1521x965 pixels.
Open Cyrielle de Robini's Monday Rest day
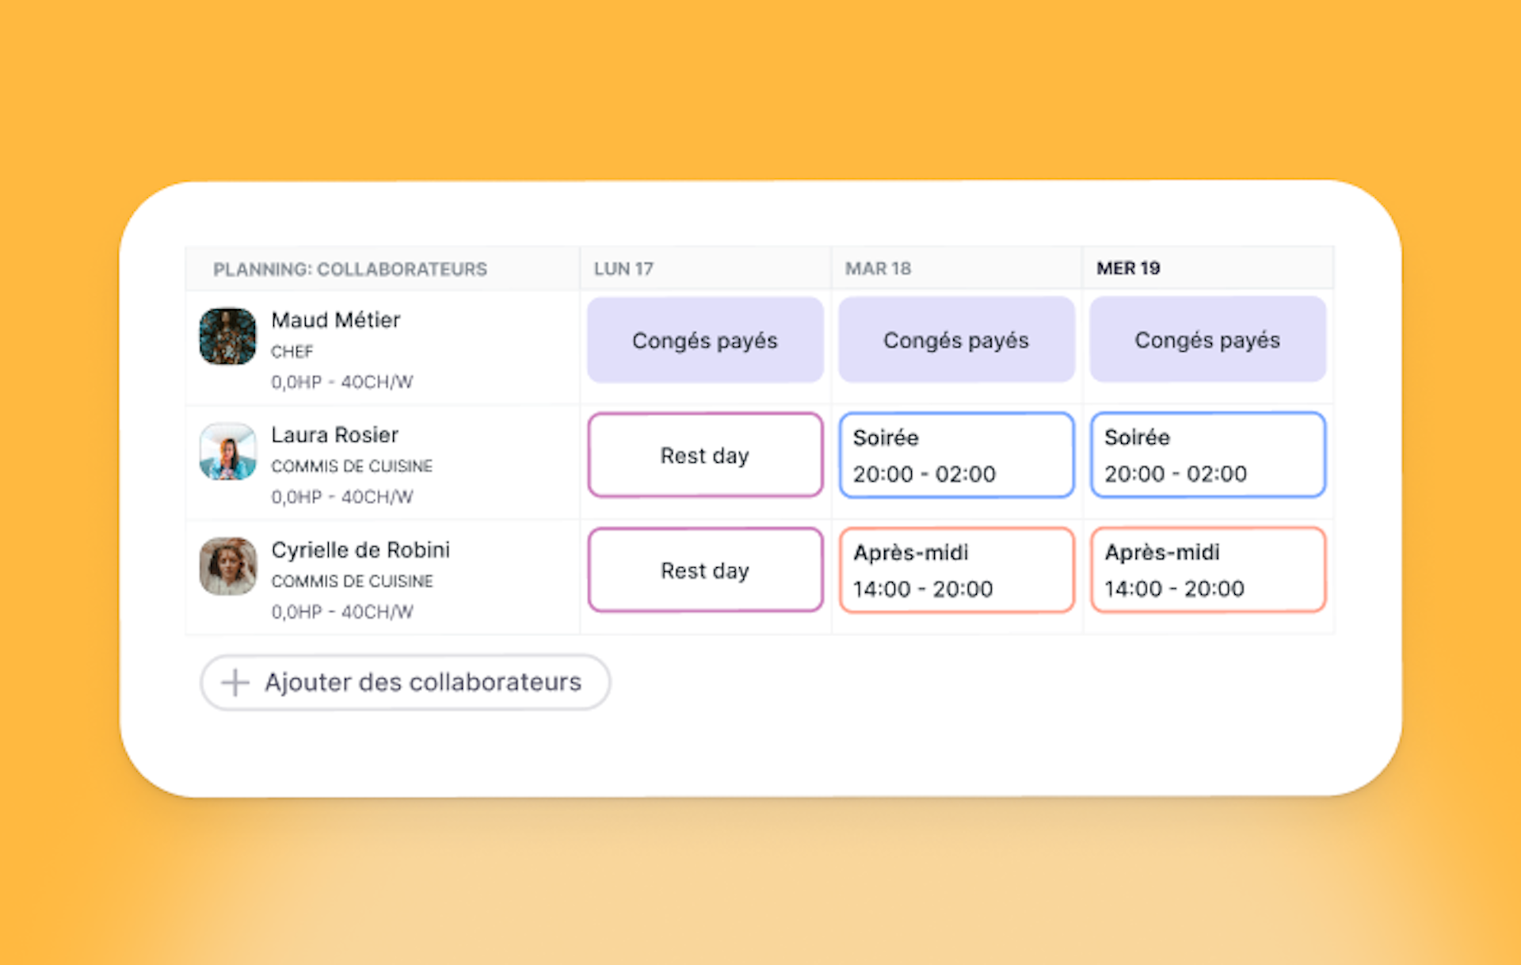(x=705, y=570)
